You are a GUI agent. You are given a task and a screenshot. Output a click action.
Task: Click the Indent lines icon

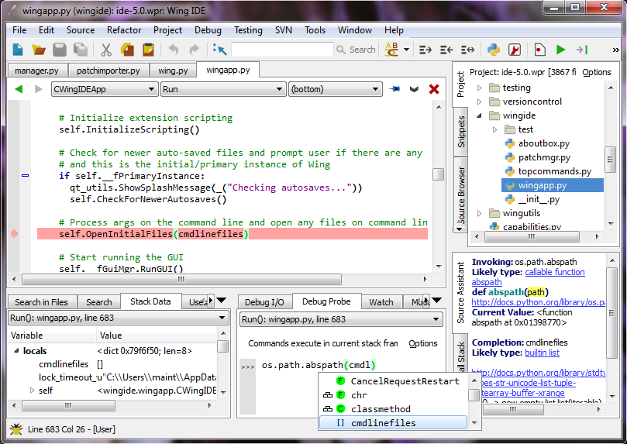425,50
